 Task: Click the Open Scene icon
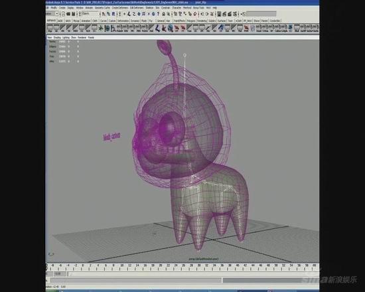pyautogui.click(x=68, y=14)
